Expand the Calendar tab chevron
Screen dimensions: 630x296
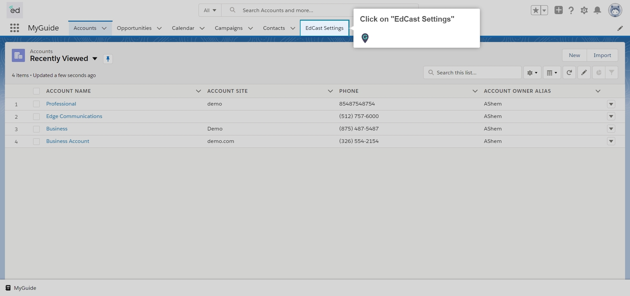(202, 28)
